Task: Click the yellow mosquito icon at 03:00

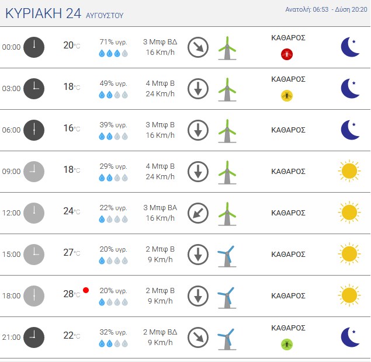Action: pos(286,96)
